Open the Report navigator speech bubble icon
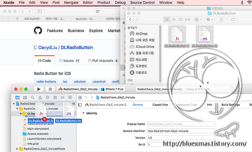Viewport: 252px width, 152px height. (x=70, y=97)
